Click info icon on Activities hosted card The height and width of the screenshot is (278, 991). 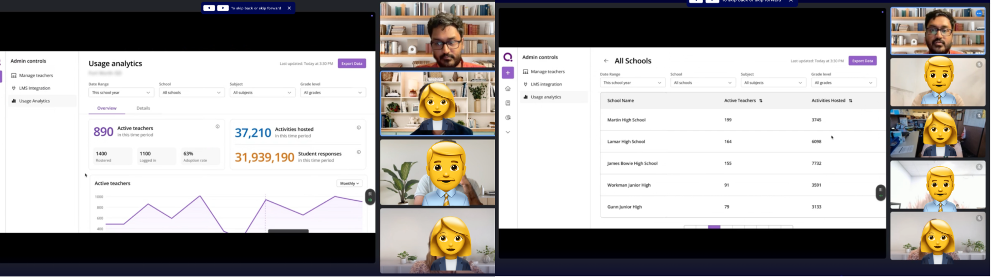tap(359, 128)
